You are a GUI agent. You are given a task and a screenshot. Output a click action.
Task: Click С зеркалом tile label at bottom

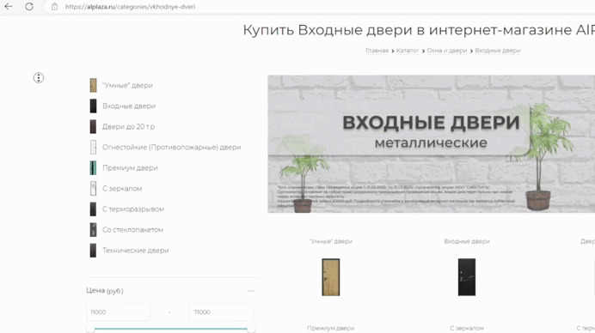pos(467,328)
